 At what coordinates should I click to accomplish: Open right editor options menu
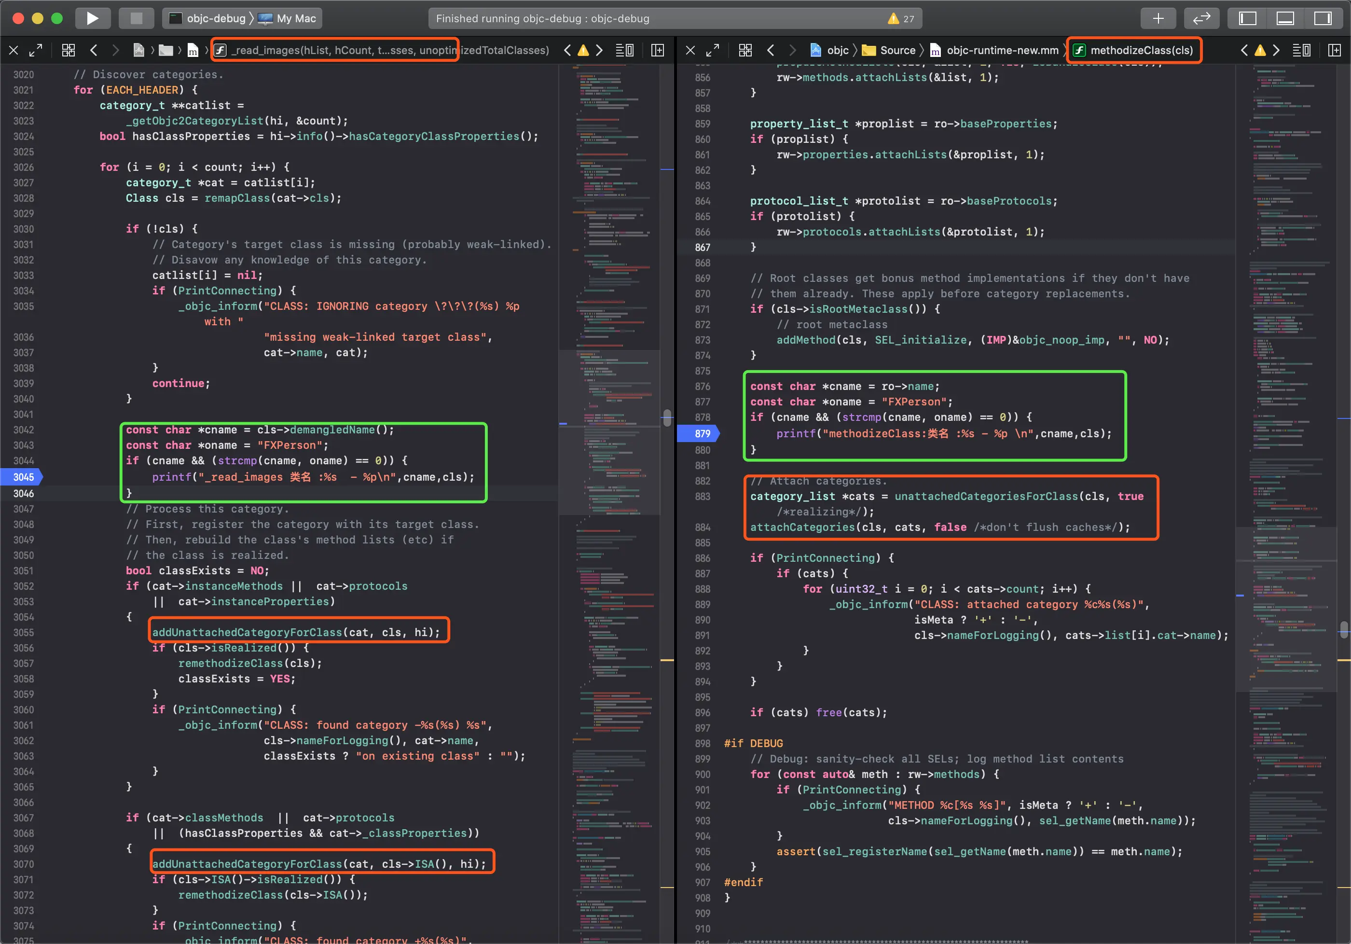click(1301, 50)
